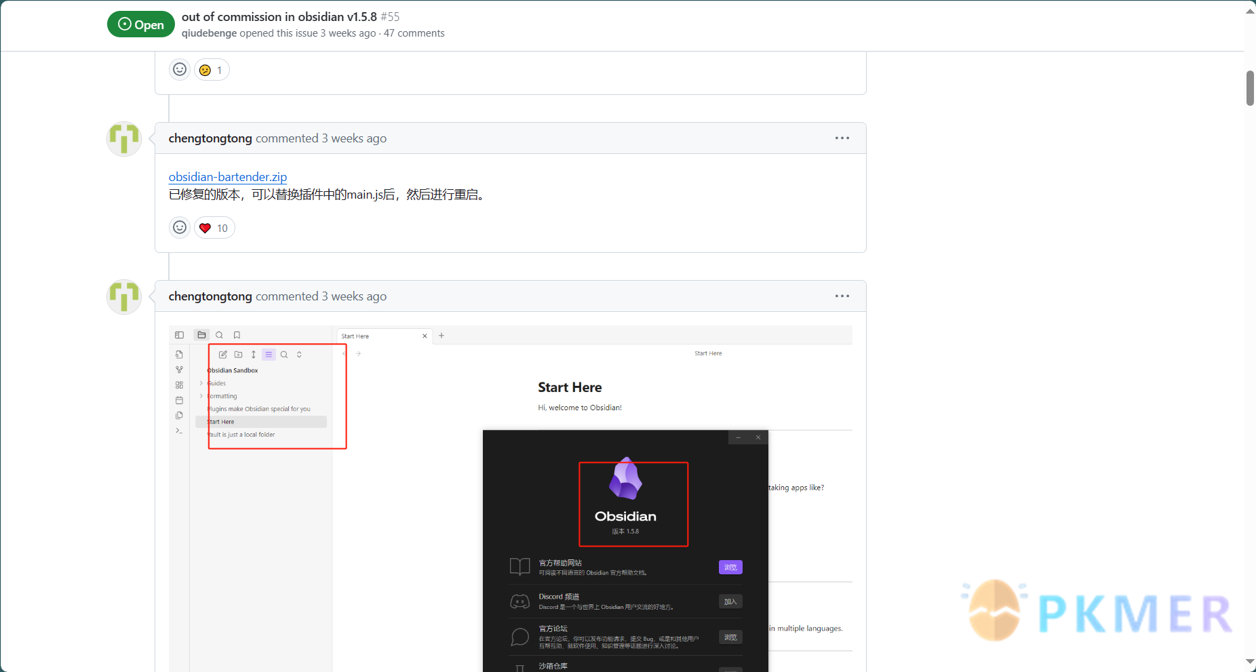Click the vertical scrollbar thumb

click(1250, 88)
